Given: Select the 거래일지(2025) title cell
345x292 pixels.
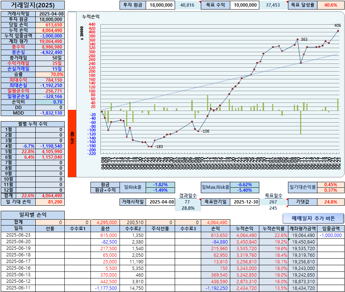Looking at the screenshot, I should point(33,5).
